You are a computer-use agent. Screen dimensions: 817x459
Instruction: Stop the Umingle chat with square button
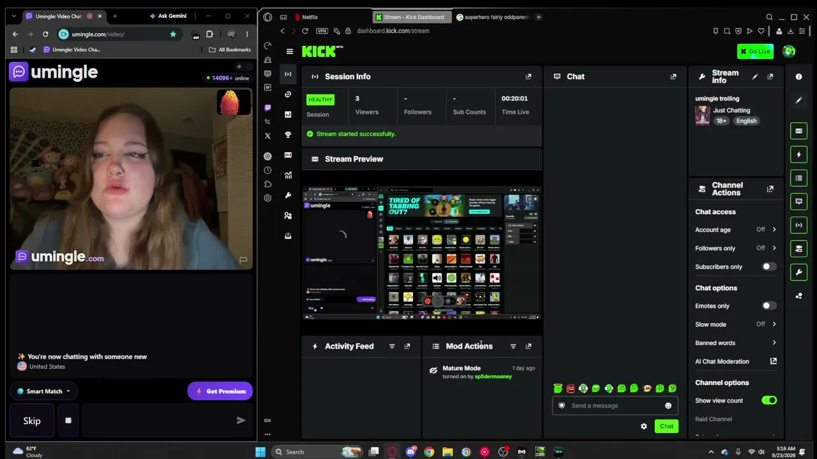click(68, 421)
